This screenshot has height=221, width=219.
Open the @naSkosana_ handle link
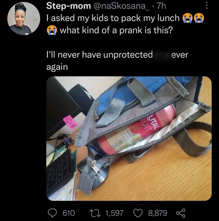(121, 6)
